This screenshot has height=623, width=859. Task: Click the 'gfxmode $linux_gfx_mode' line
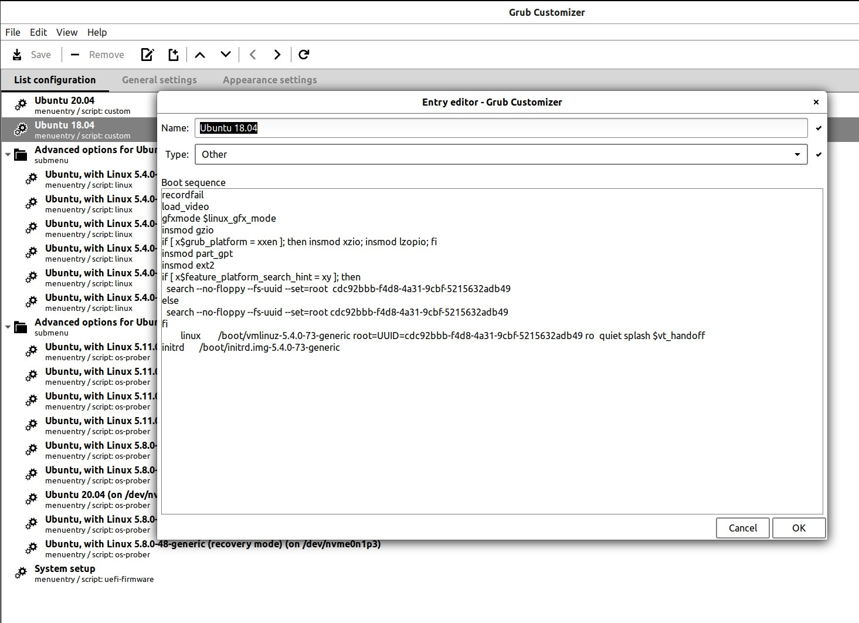point(219,218)
